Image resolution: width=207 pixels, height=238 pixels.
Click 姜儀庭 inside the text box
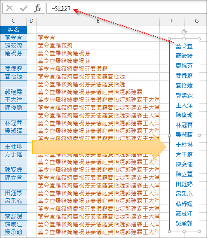click(x=184, y=75)
